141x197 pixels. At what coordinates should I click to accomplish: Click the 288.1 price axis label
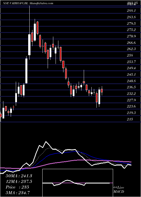131,11
